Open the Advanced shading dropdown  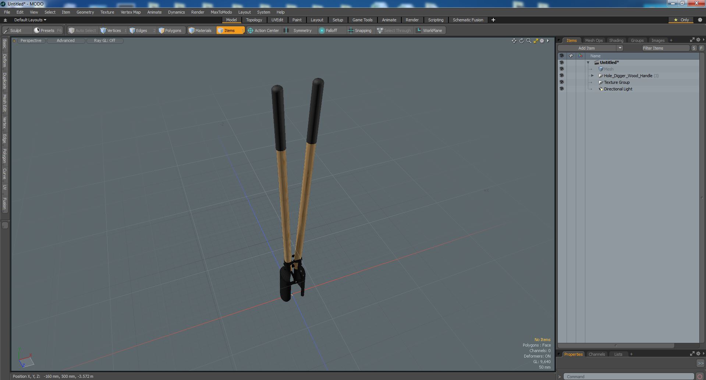66,41
